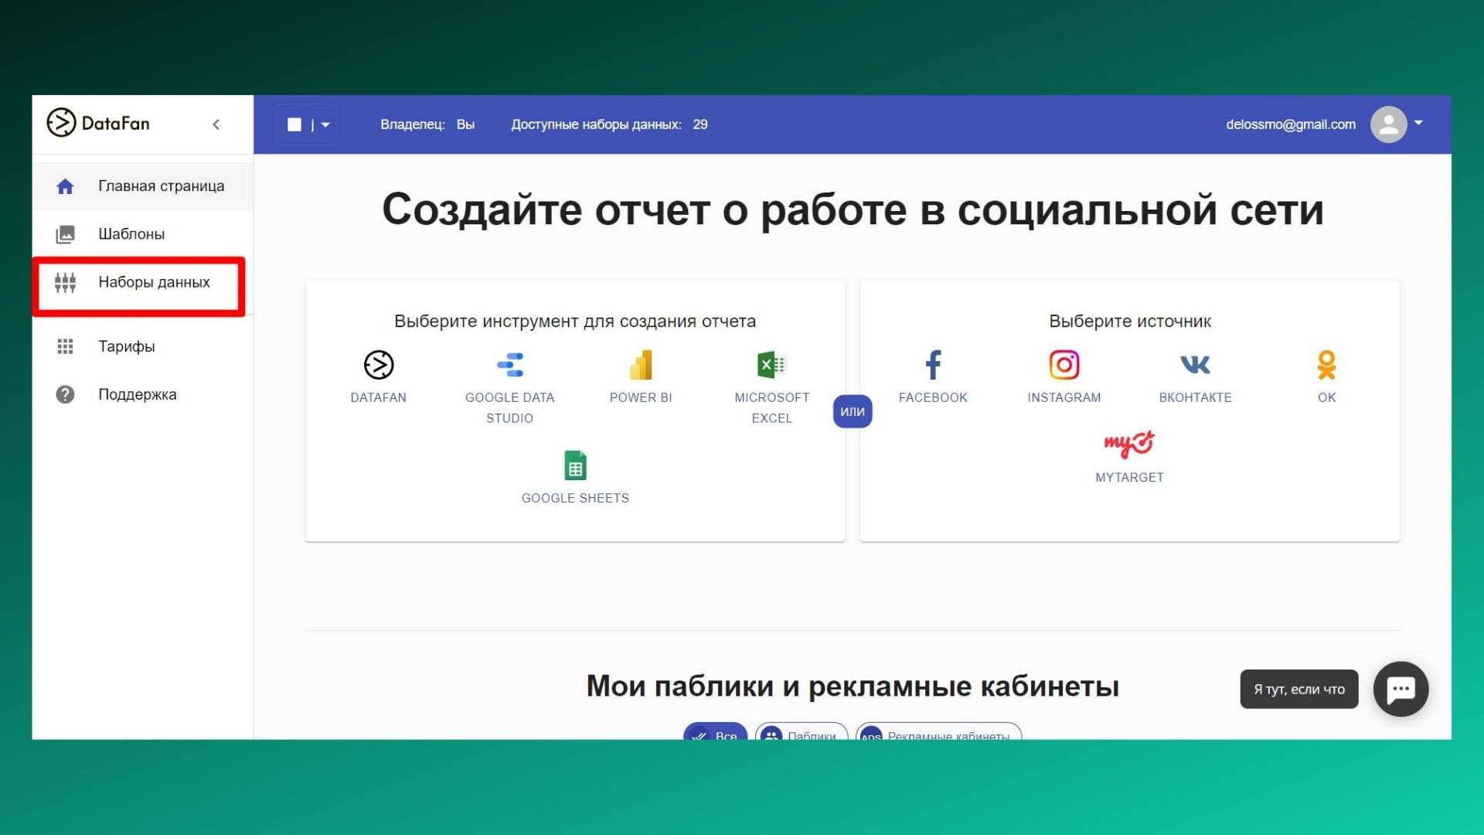Select Google Data Studio tool icon
1484x835 pixels.
509,365
